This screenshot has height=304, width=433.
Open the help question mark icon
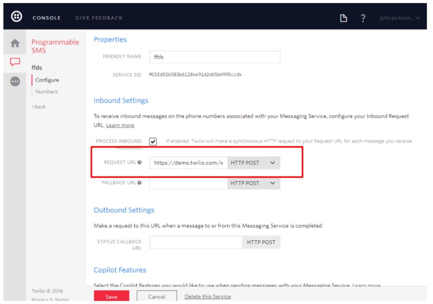pos(363,18)
